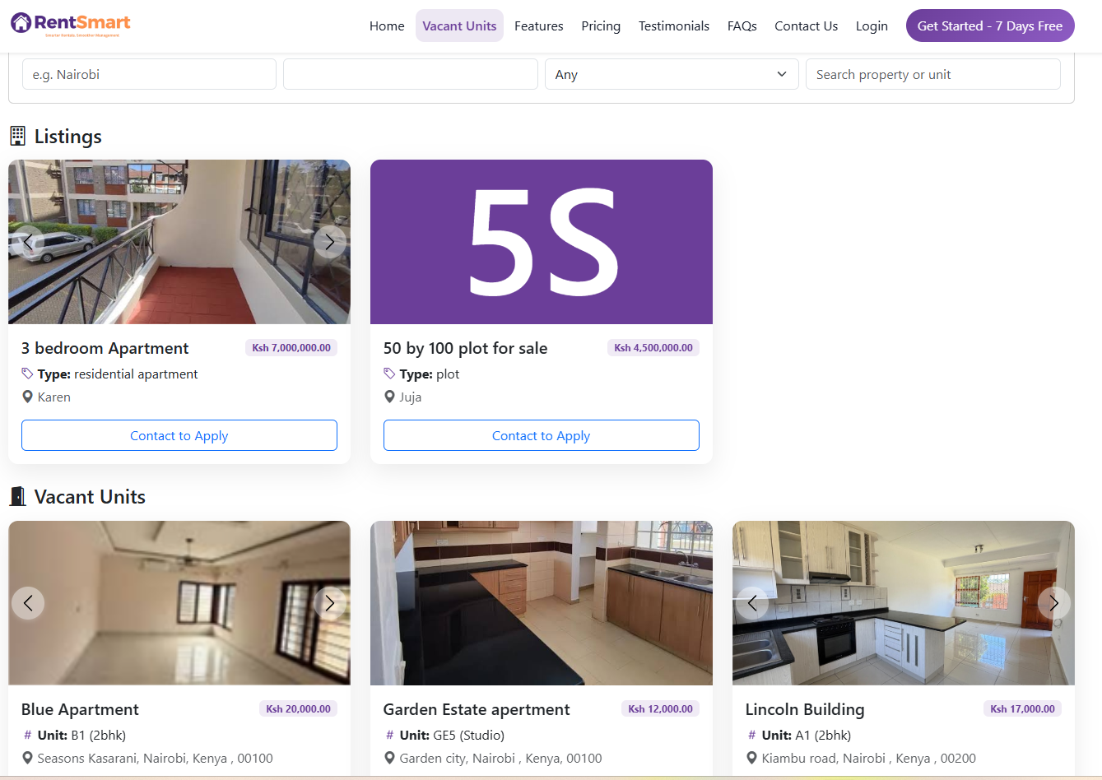1102x780 pixels.
Task: Click the Karen location pin icon
Action: point(27,397)
